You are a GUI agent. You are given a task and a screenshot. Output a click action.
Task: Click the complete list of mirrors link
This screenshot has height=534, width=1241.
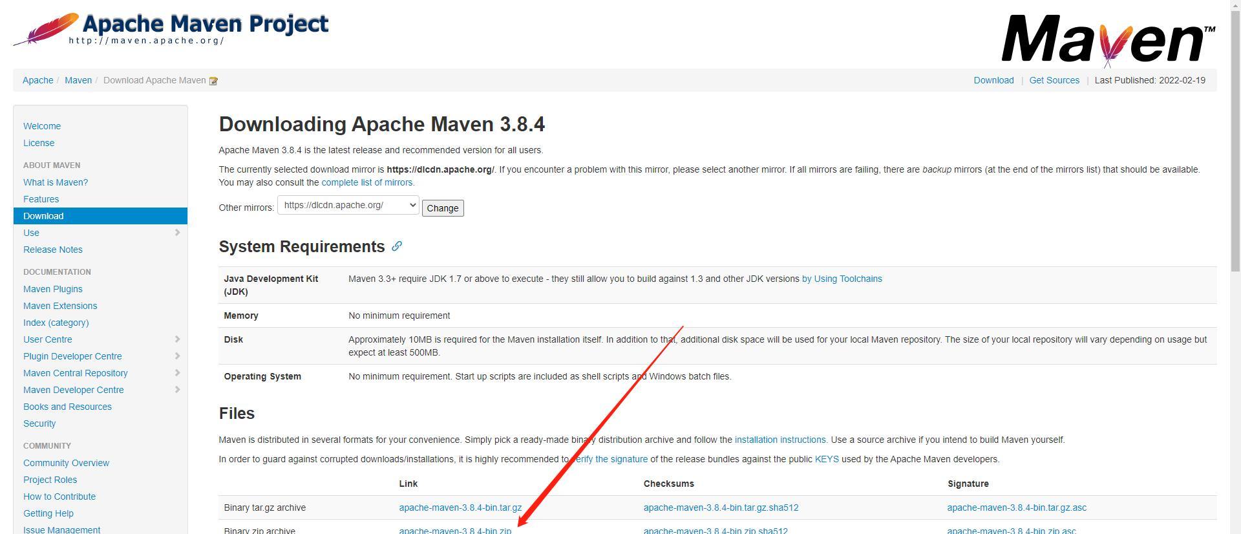click(x=368, y=182)
